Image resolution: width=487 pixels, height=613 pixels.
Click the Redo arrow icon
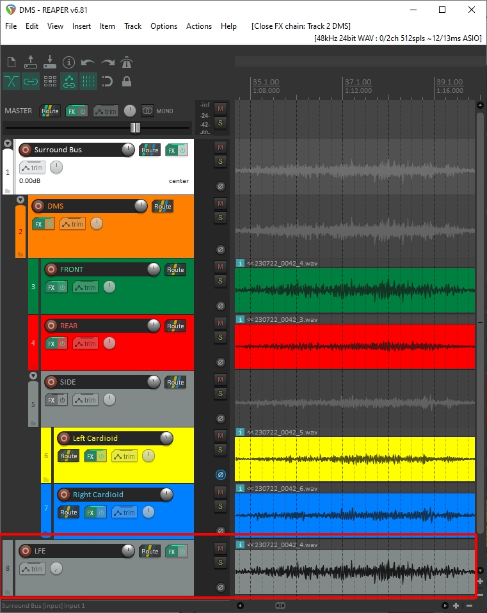[108, 63]
